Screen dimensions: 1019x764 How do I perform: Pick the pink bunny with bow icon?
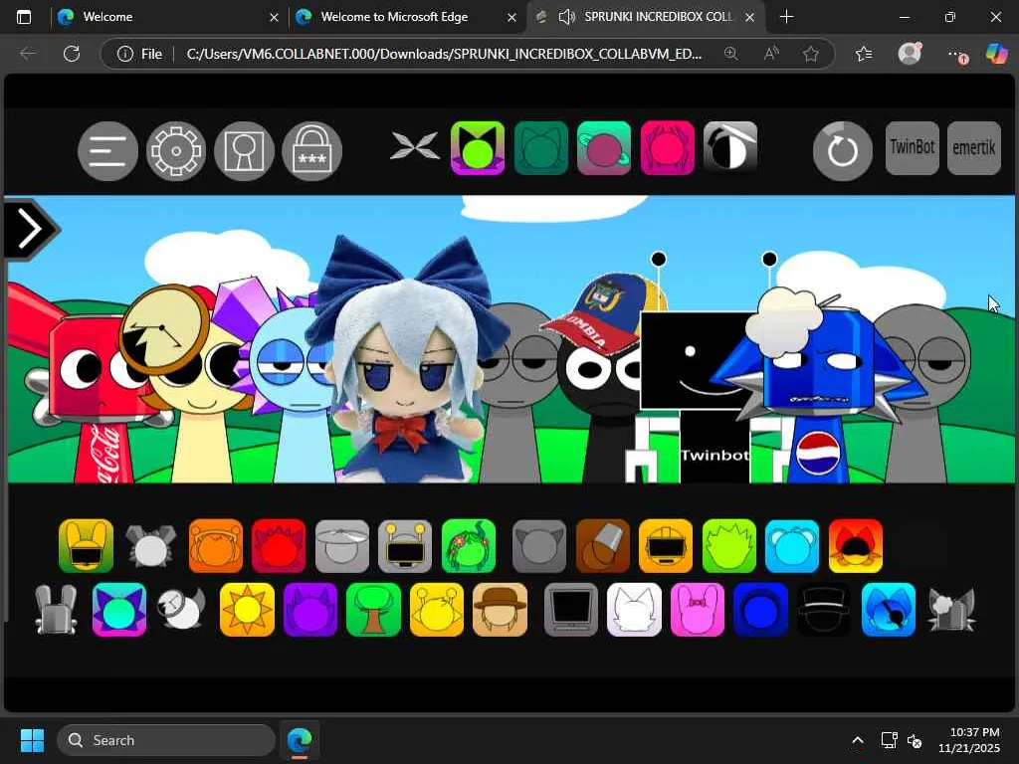pyautogui.click(x=698, y=609)
